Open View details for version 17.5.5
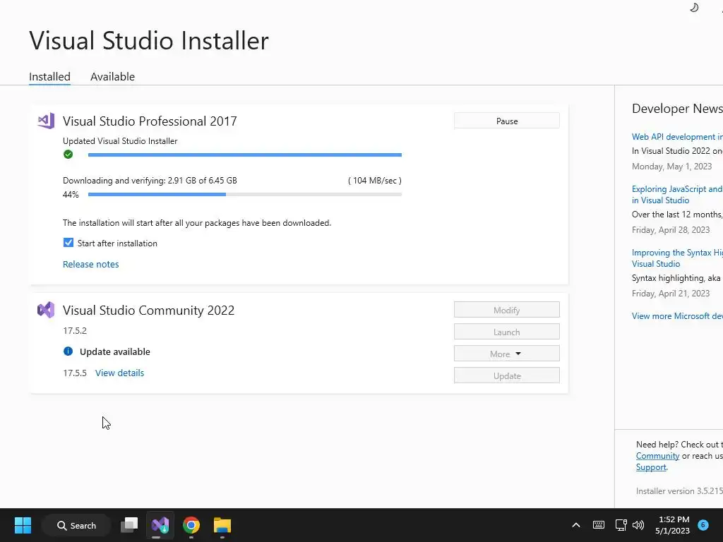723x542 pixels. tap(119, 373)
